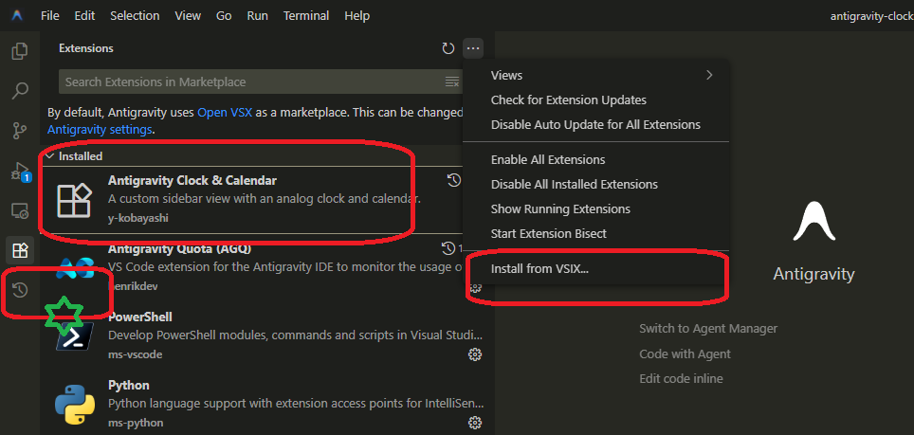Open the Help menu
Screen dimensions: 914x435
pos(356,16)
